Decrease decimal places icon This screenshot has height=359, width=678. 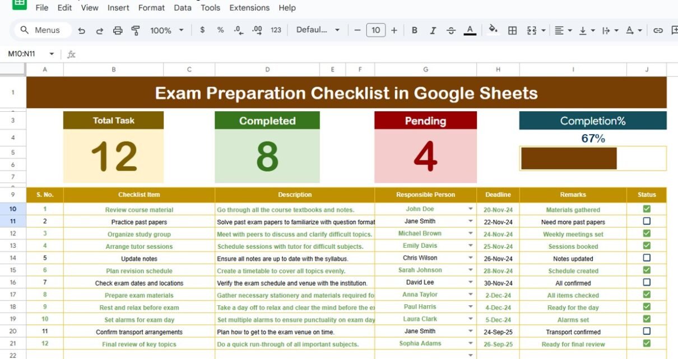[x=238, y=30]
